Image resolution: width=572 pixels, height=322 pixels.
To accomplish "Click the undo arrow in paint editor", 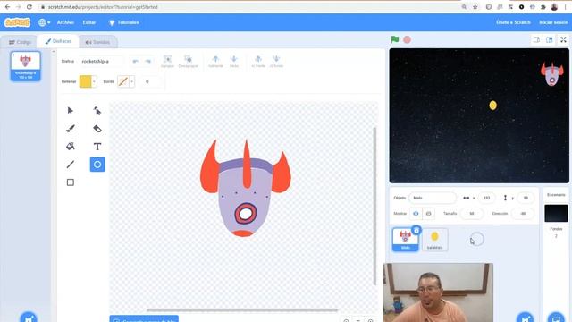I will point(136,61).
